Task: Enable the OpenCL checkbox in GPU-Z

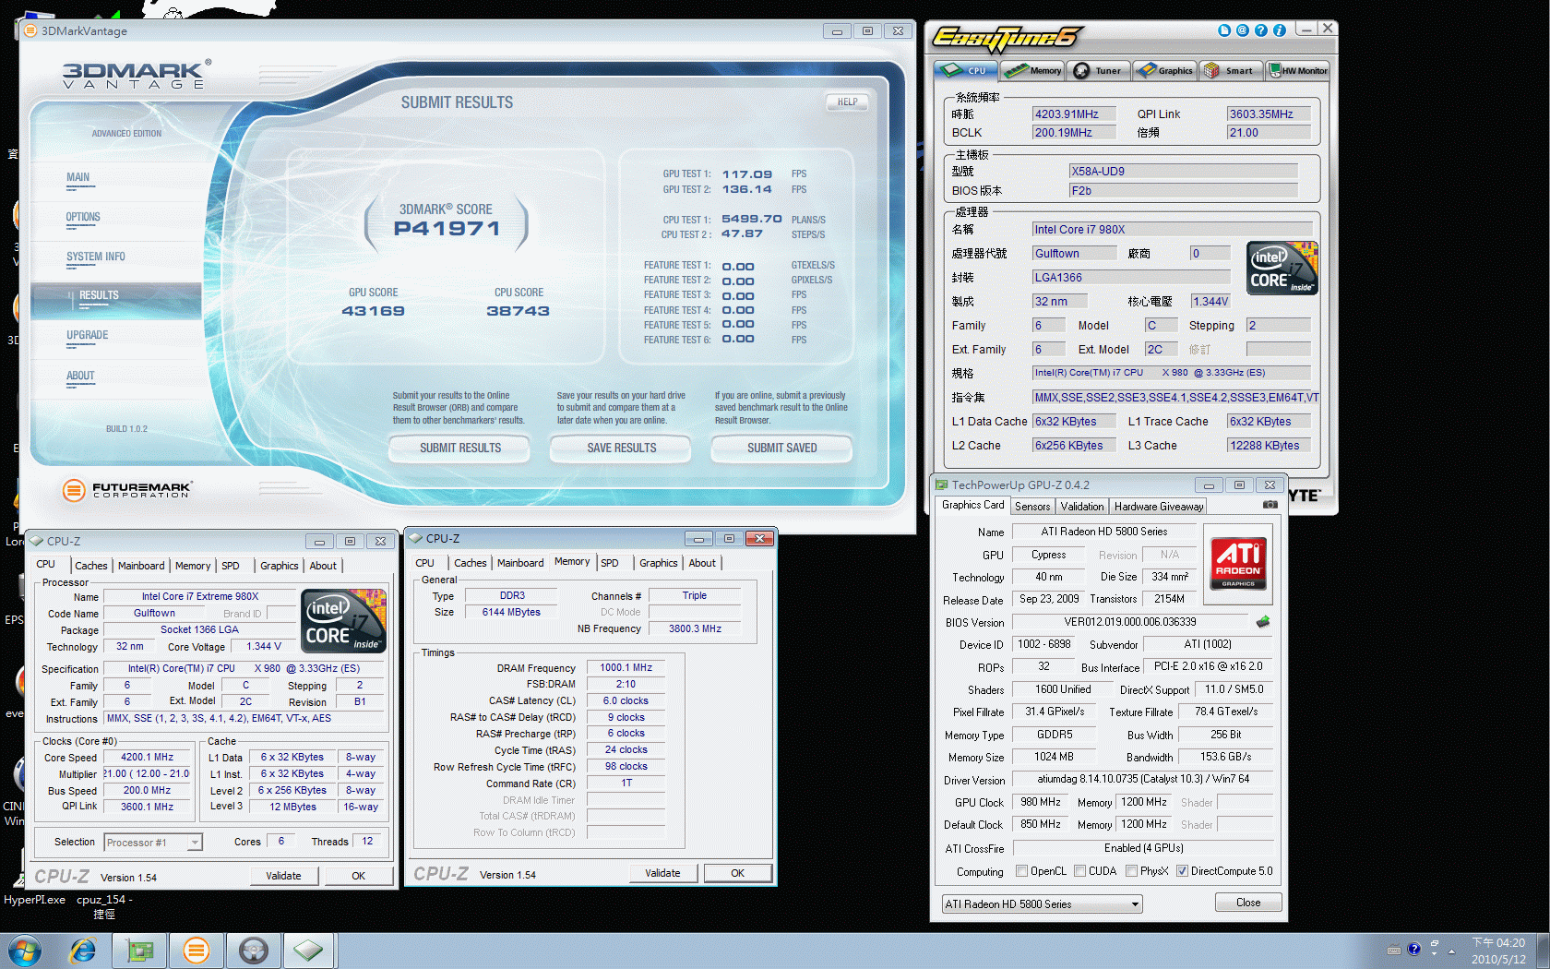Action: click(1021, 871)
